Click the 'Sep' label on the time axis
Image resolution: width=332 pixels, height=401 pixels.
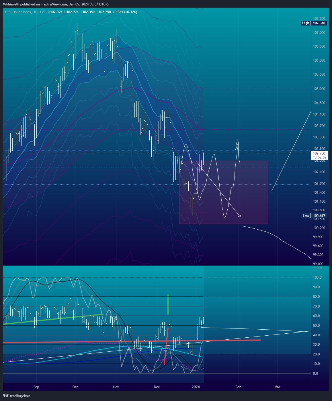[36, 387]
